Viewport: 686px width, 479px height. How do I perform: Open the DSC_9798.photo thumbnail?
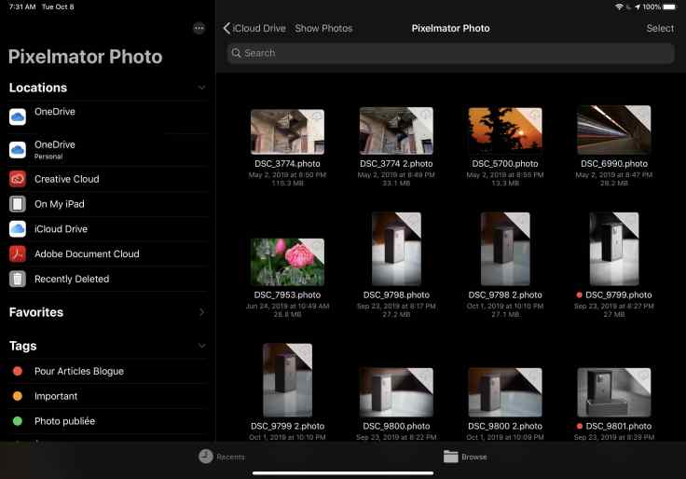(396, 249)
